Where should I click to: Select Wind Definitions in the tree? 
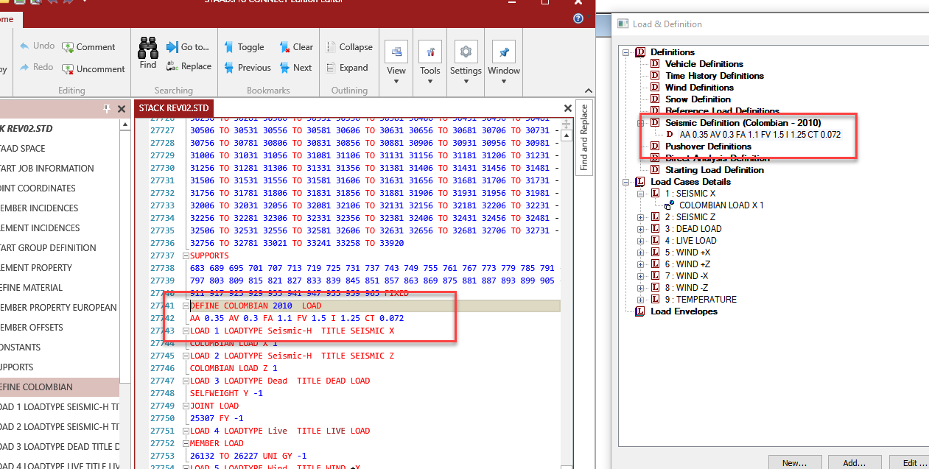pyautogui.click(x=699, y=88)
